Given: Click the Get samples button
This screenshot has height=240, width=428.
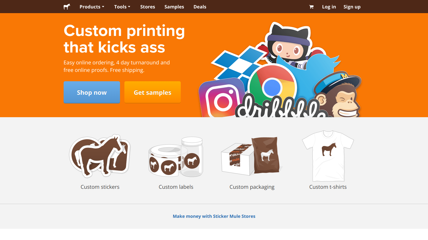Looking at the screenshot, I should tap(153, 92).
